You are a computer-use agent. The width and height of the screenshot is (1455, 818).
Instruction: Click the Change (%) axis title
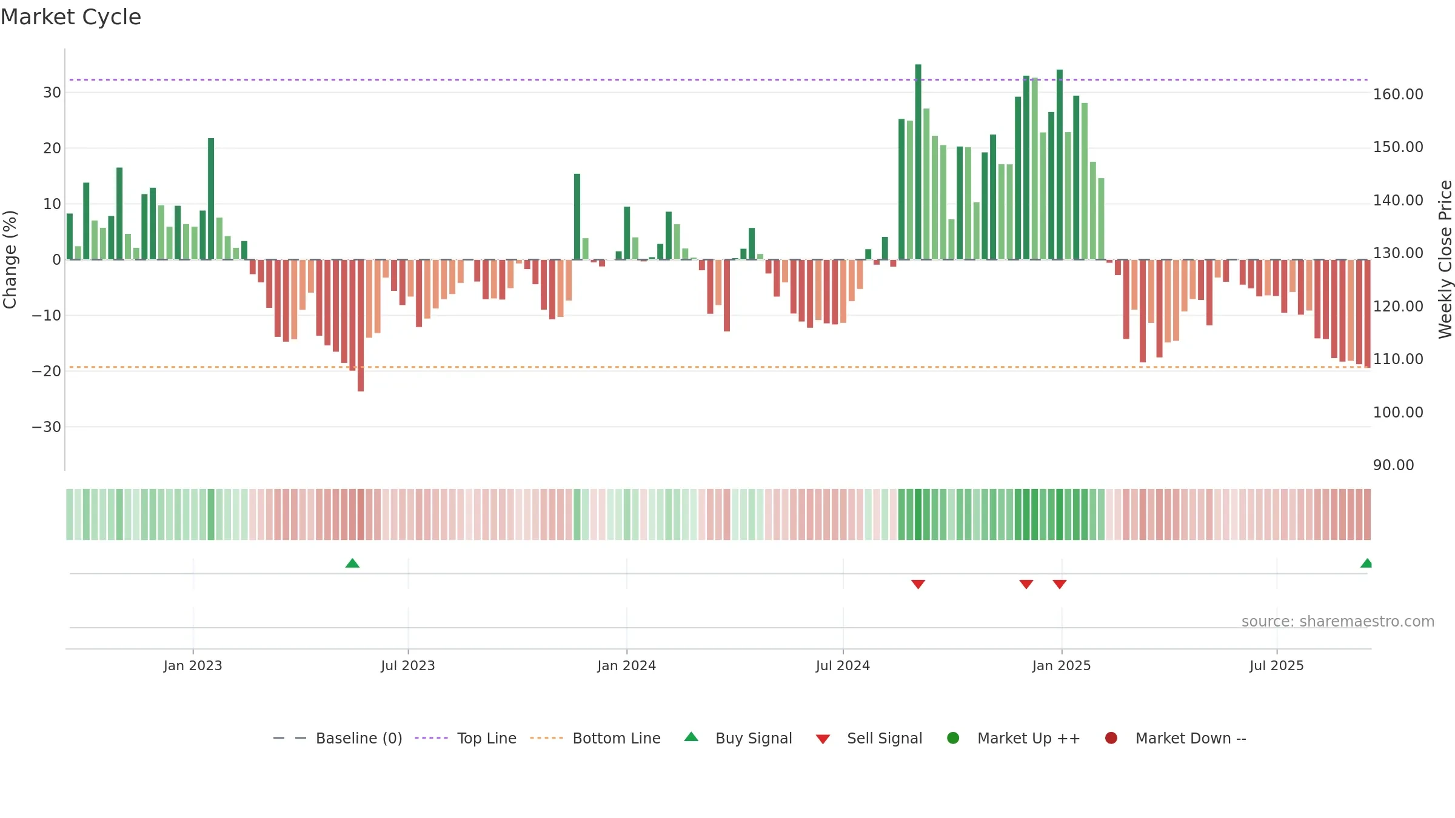coord(10,259)
